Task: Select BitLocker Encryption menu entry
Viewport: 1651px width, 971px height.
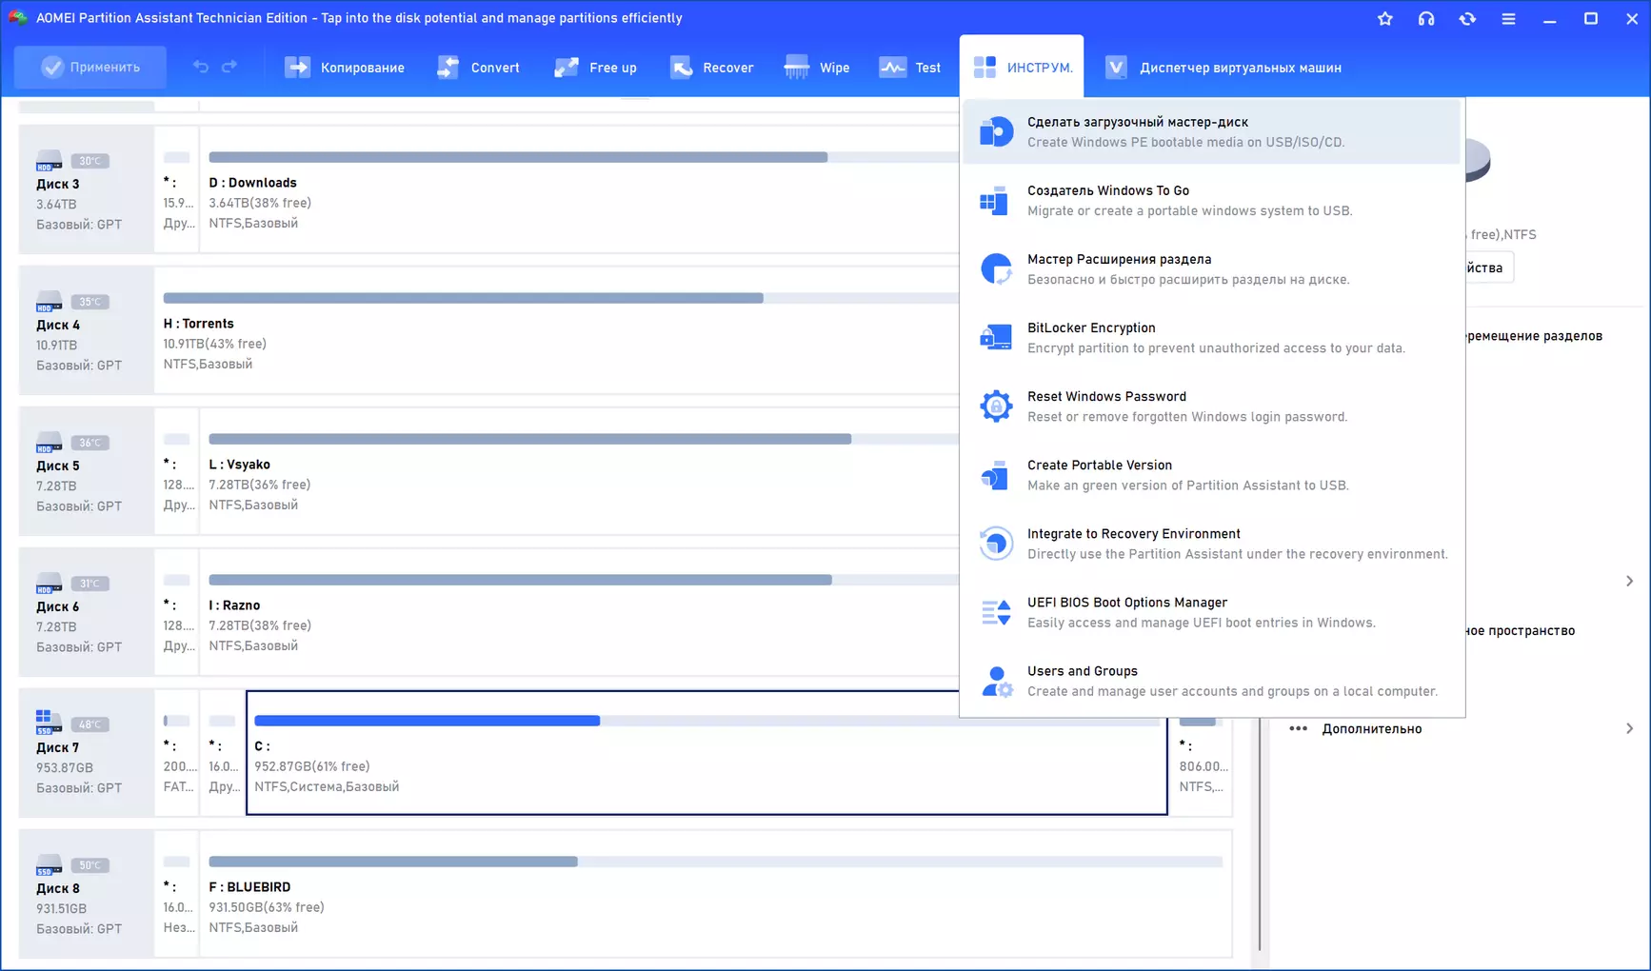Action: click(1211, 337)
